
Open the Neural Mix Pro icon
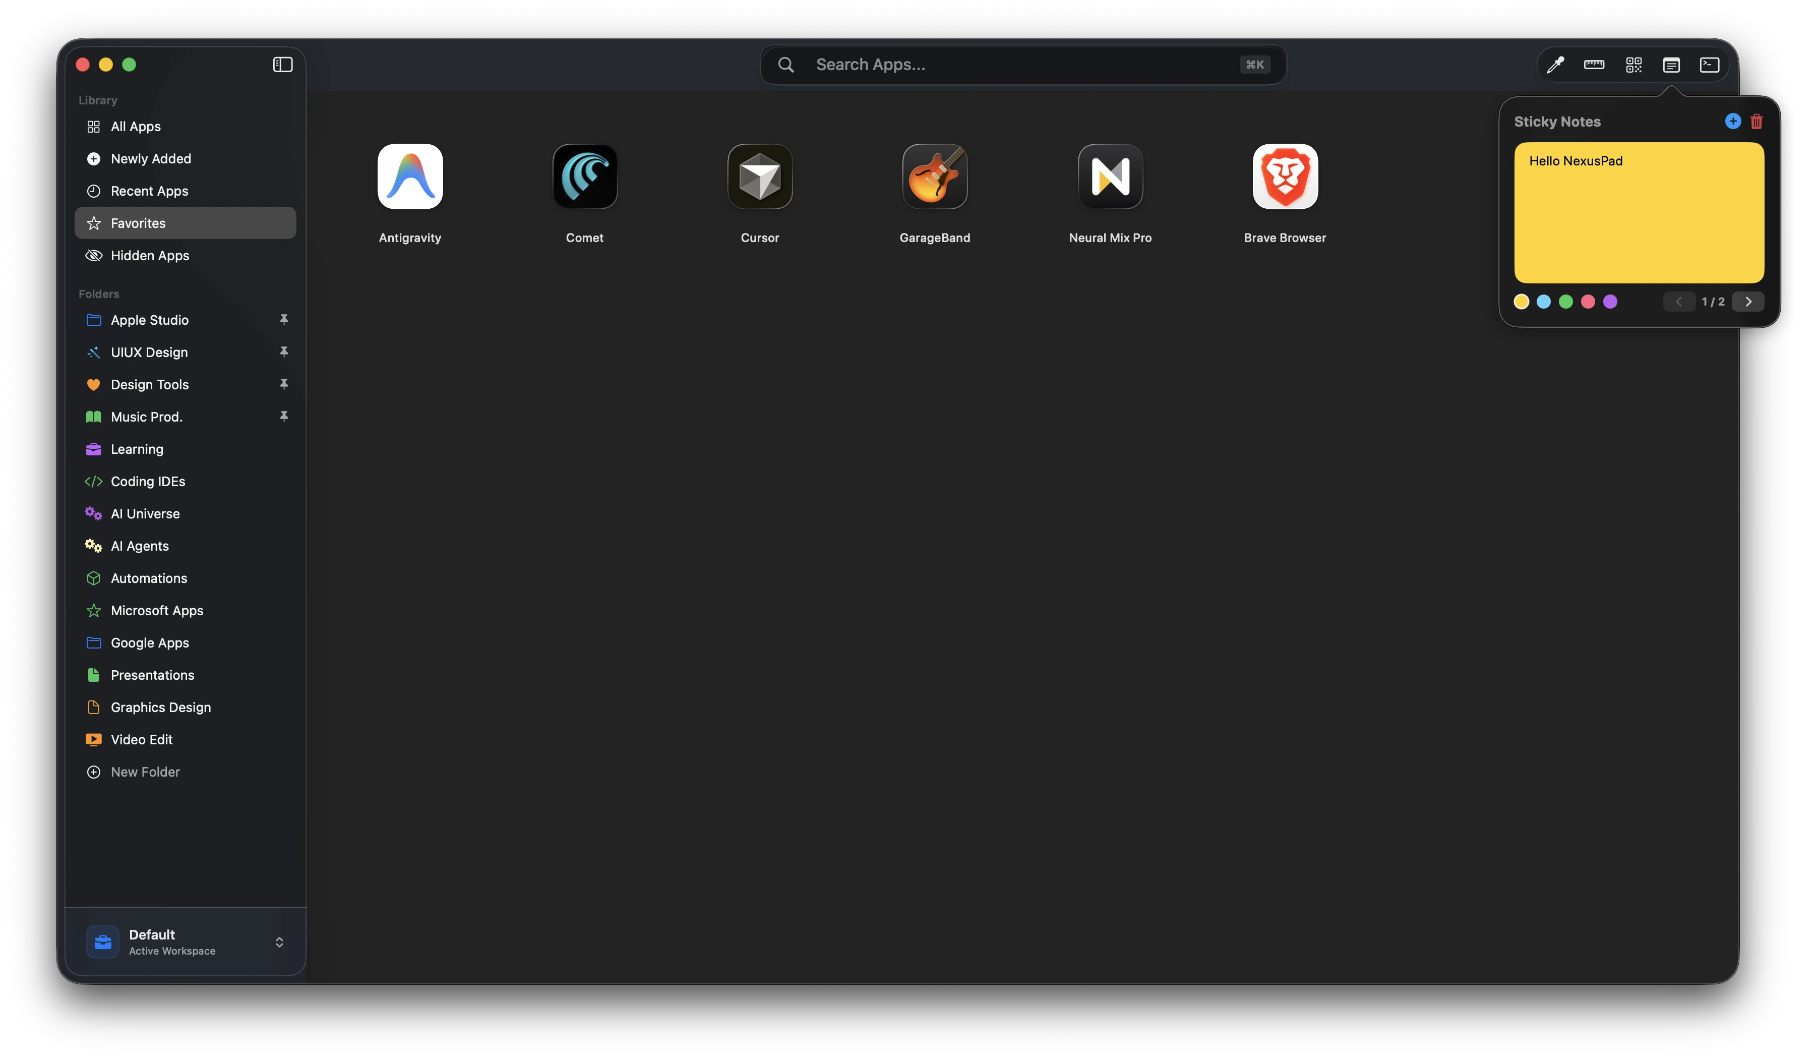(x=1110, y=176)
